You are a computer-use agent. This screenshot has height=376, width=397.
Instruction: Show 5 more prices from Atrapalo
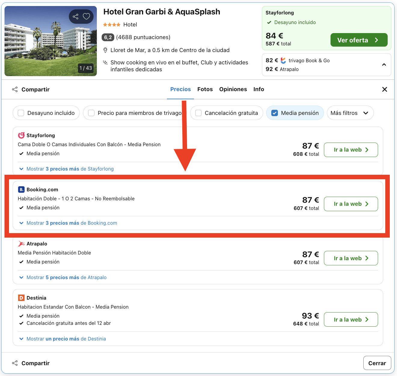coord(66,277)
